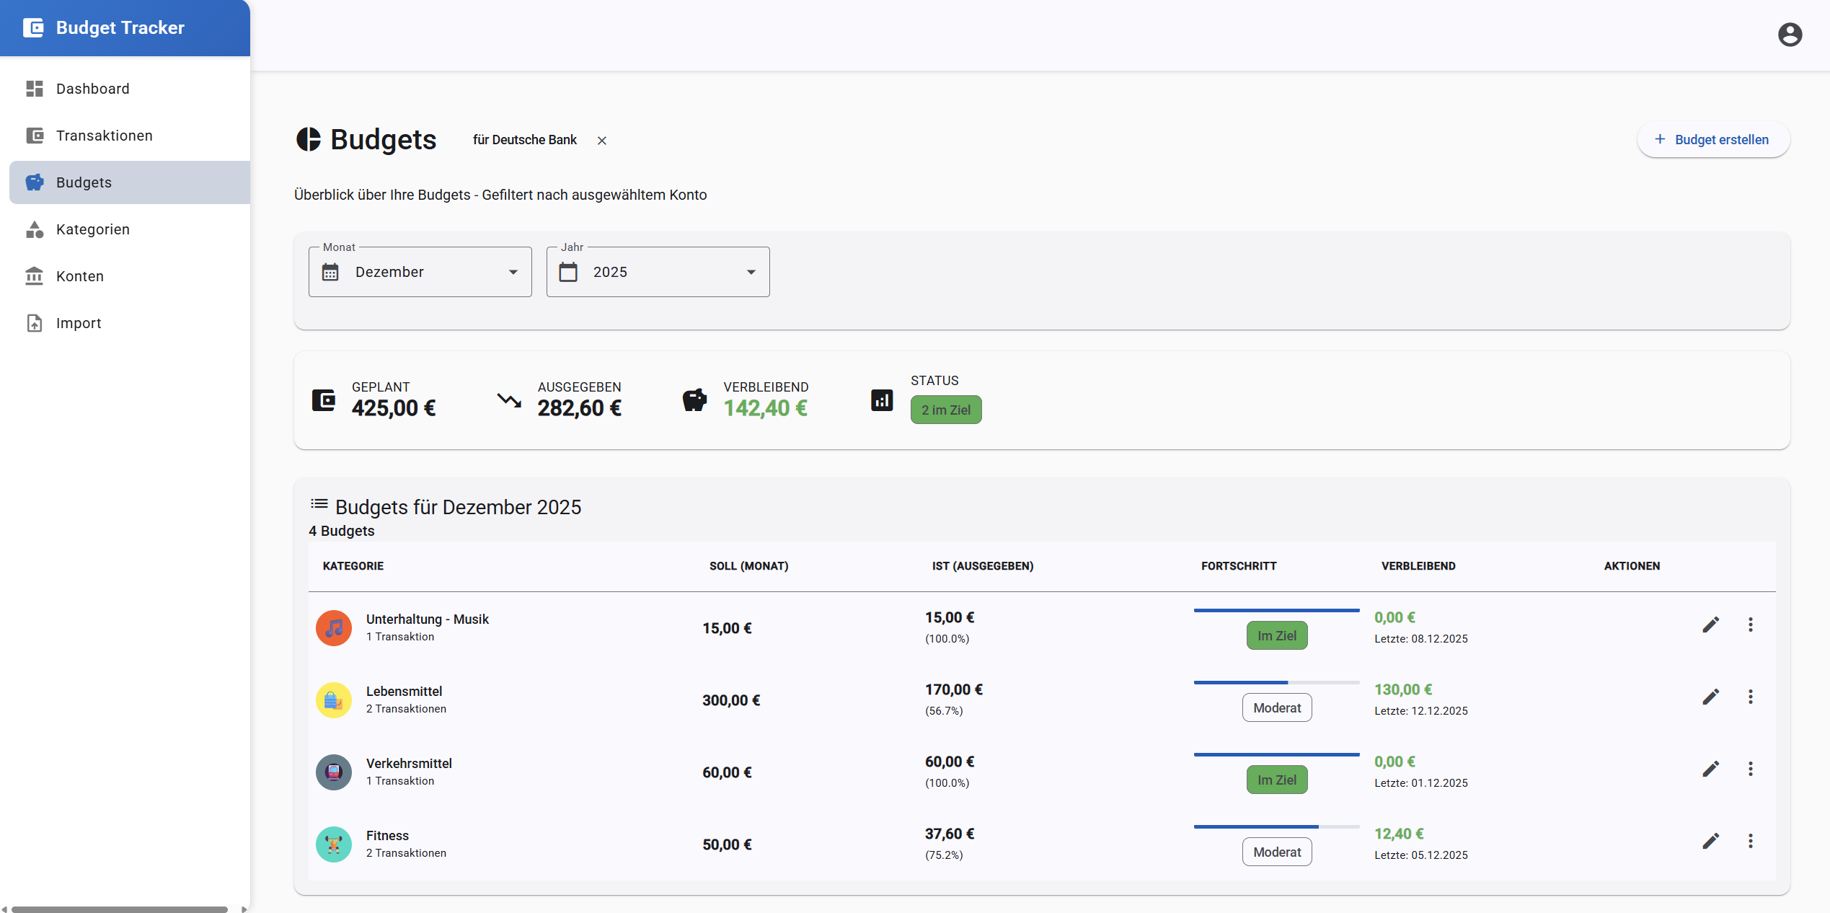Click the Fitness dumbbell icon

click(334, 844)
